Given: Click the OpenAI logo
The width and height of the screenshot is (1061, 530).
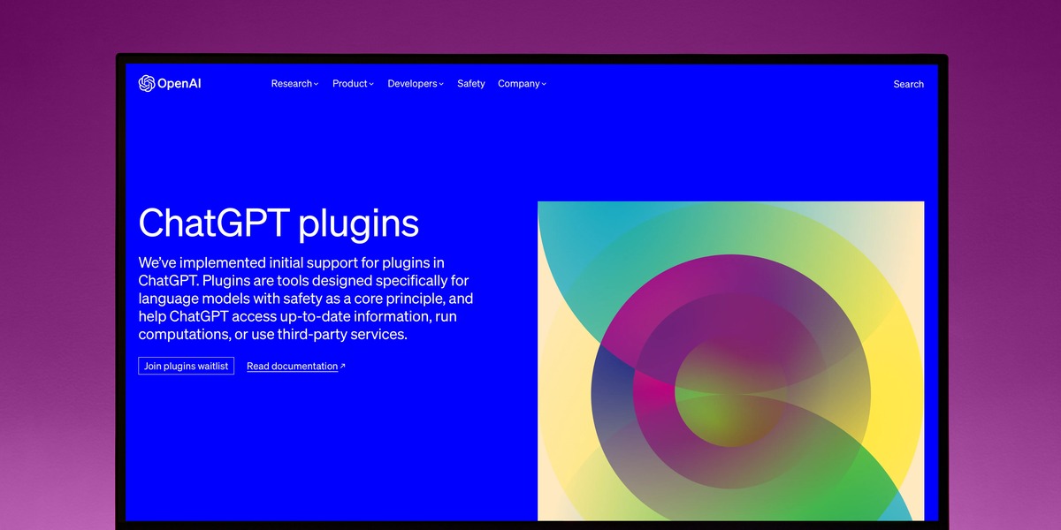Looking at the screenshot, I should point(170,83).
